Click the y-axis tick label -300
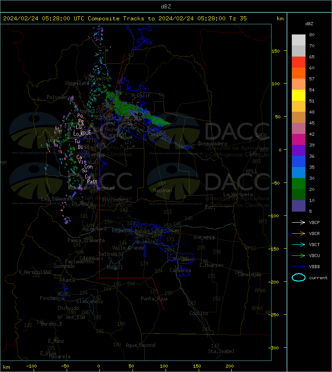Viewport: 332px width, 372px height. (x=274, y=348)
